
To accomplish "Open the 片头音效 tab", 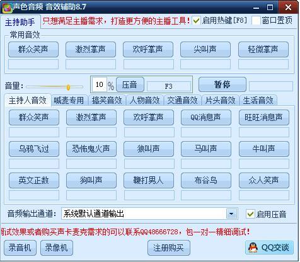I will (221, 101).
